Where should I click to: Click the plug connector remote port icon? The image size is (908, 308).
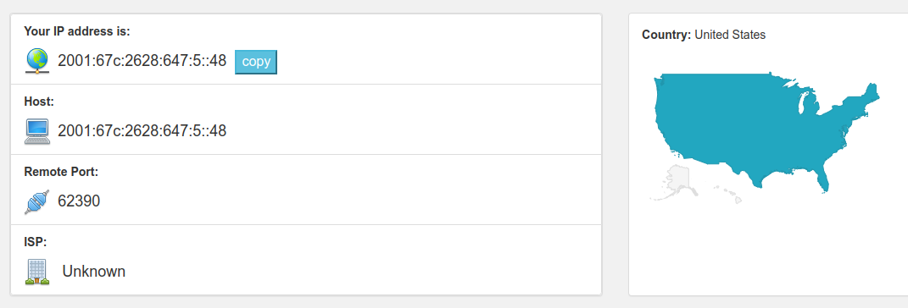(x=37, y=201)
